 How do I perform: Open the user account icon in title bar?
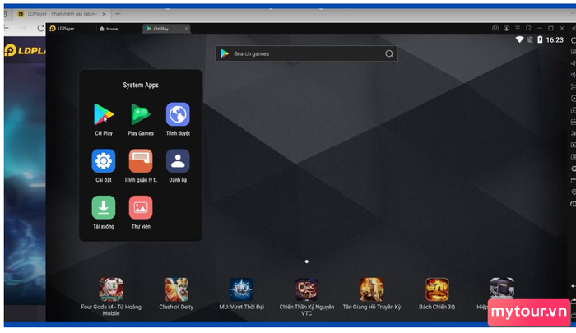507,28
